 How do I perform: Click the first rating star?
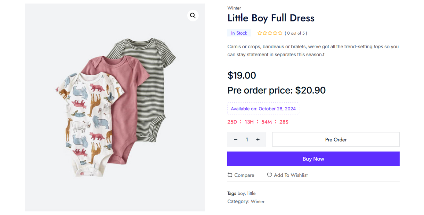click(260, 33)
